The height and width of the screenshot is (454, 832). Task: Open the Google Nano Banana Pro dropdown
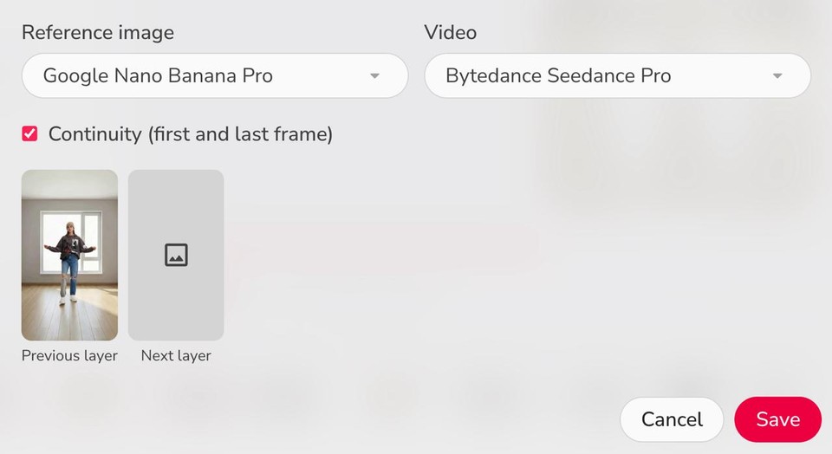click(214, 76)
